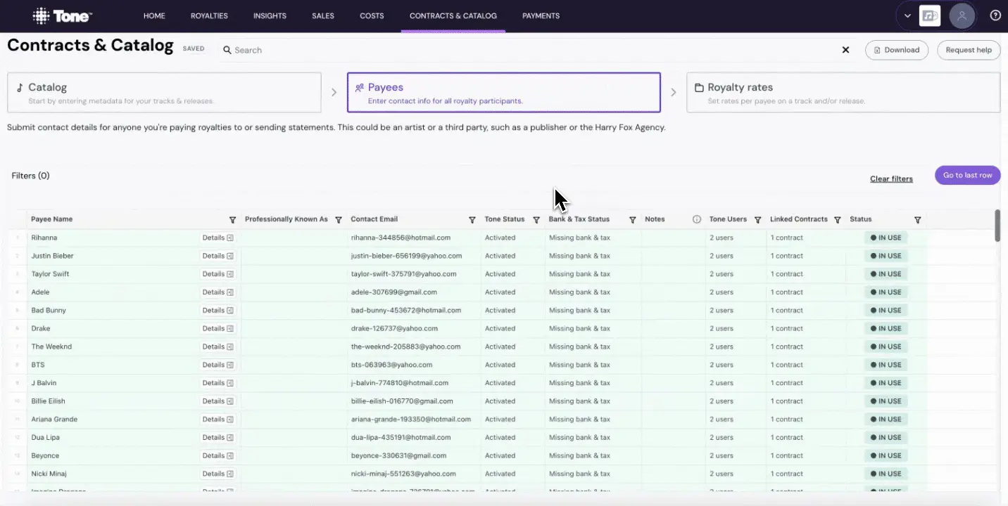Viewport: 1008px width, 506px height.
Task: Open the help question mark icon
Action: click(x=995, y=15)
